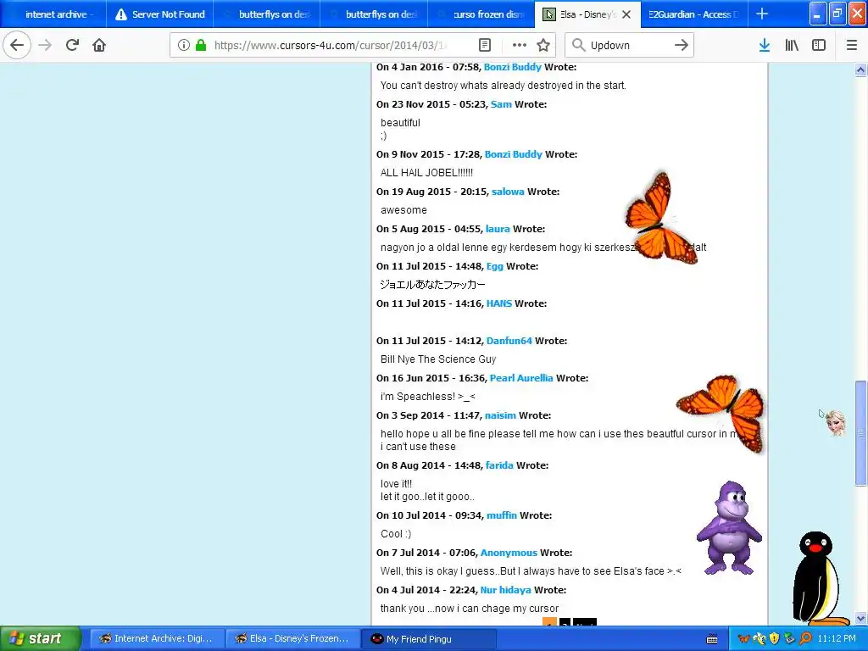Open My Friend Pingu taskbar item
This screenshot has height=651, width=868.
pyautogui.click(x=428, y=638)
